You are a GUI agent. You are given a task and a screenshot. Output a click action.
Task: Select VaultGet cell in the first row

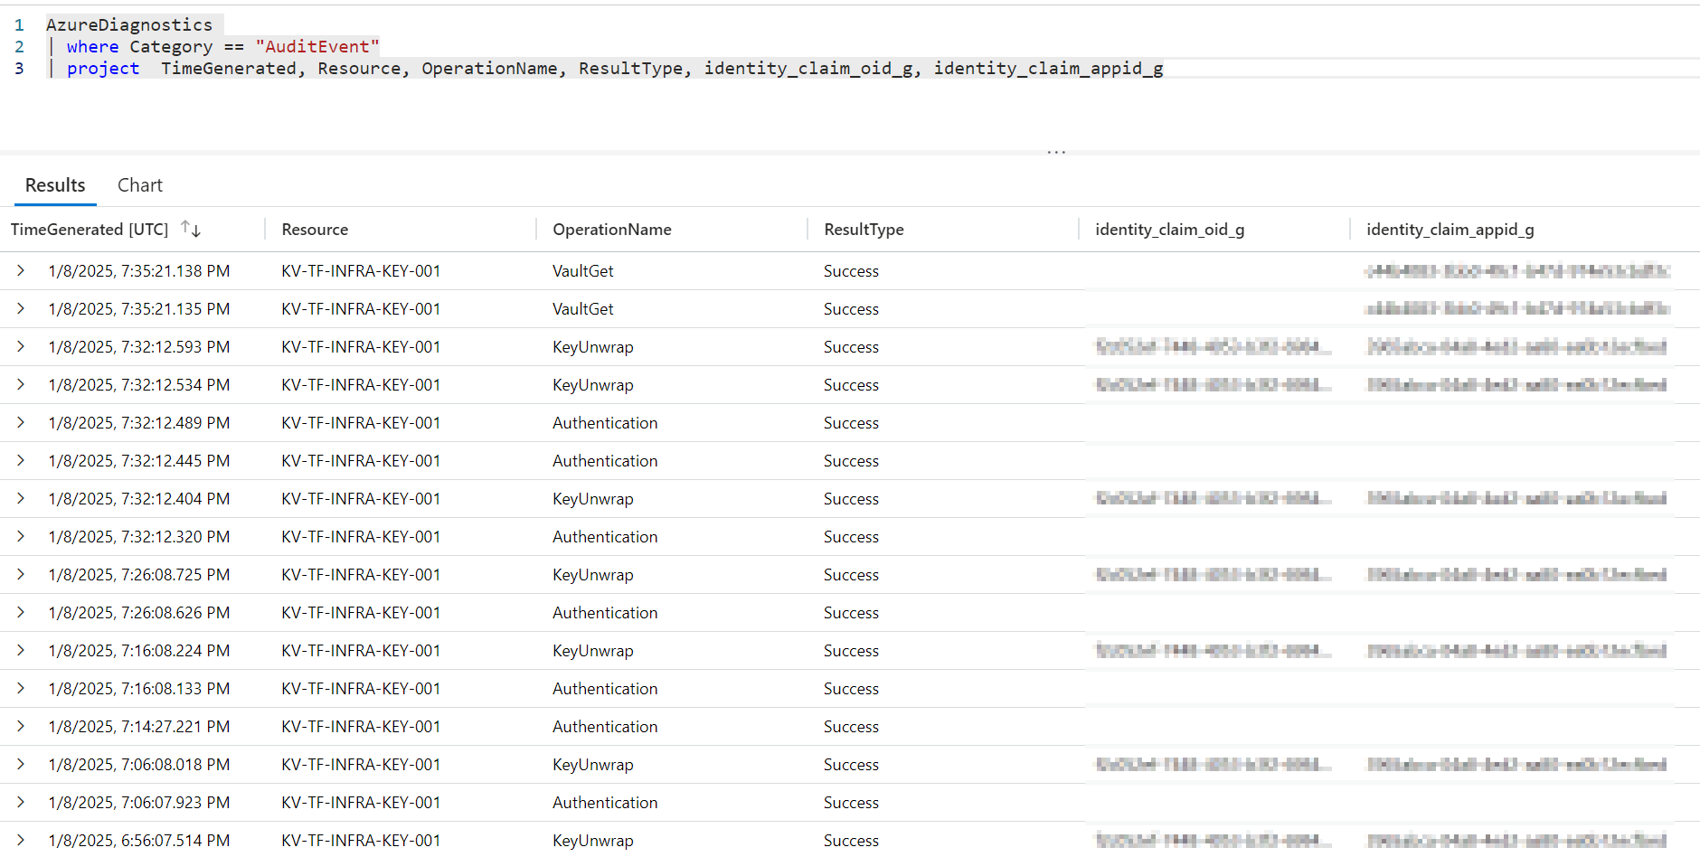pyautogui.click(x=583, y=271)
